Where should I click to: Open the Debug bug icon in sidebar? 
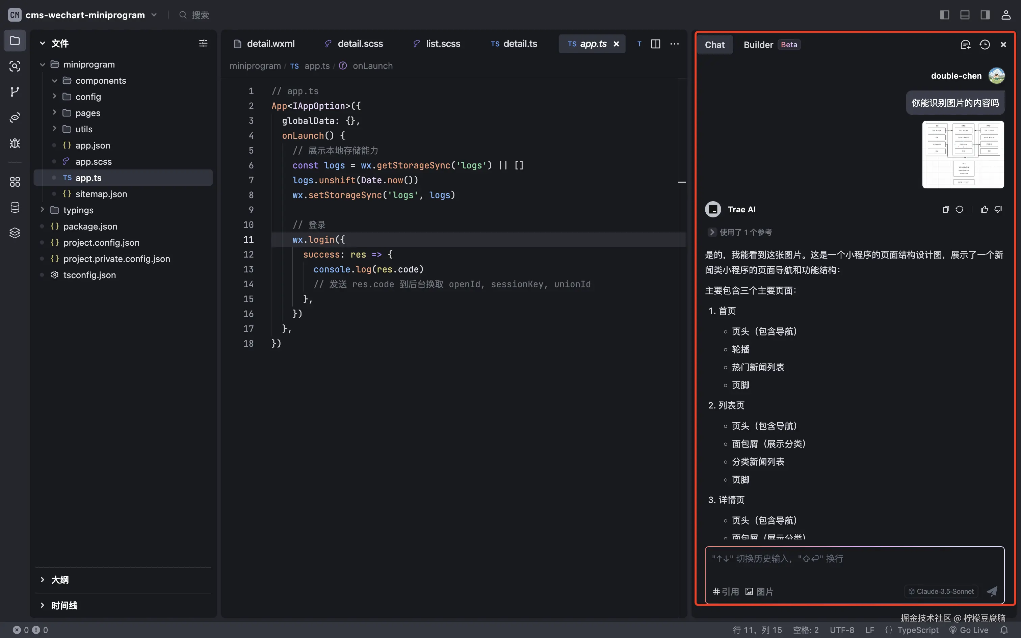[x=15, y=143]
